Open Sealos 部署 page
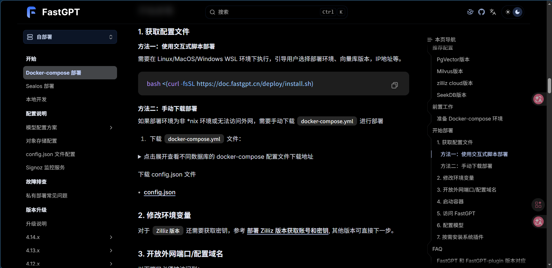Image resolution: width=552 pixels, height=268 pixels. pos(40,86)
